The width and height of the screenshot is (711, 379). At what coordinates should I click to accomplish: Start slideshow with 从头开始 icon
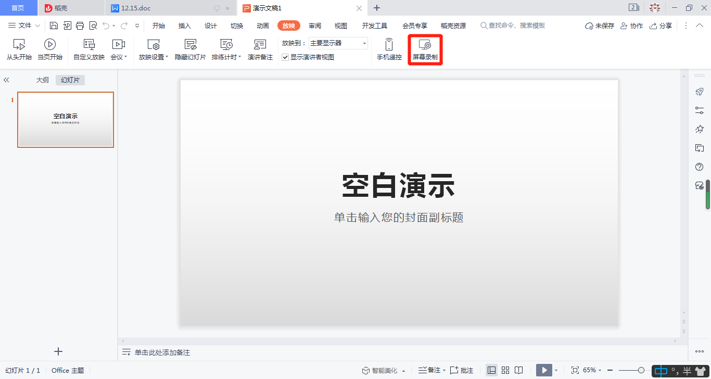click(x=19, y=45)
